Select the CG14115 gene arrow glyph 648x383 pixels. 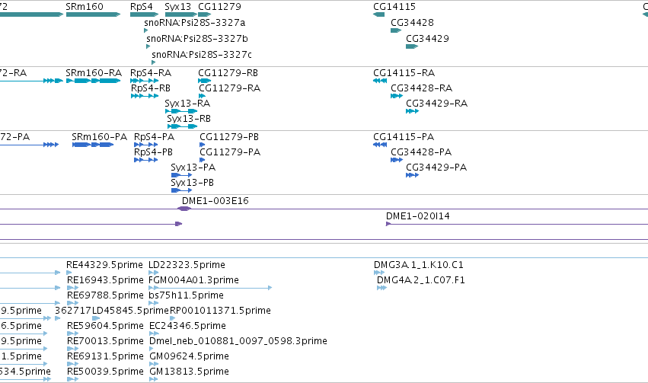[x=378, y=14]
